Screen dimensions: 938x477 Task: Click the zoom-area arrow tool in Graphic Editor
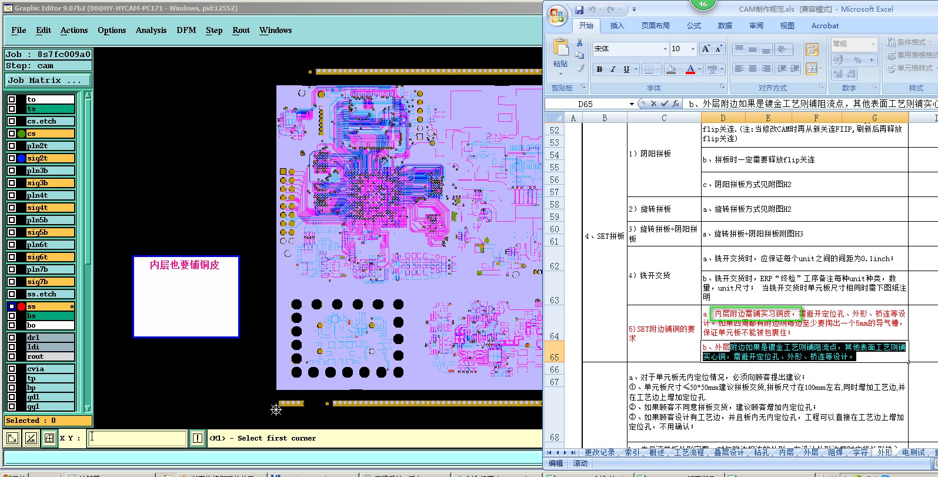(12, 438)
